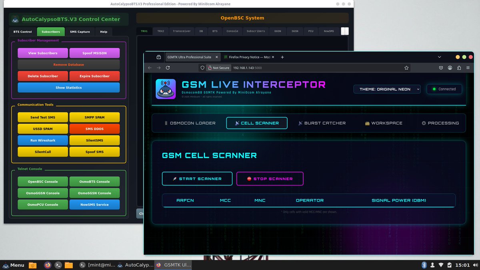Click the Signal Power (dBm) column header
The width and height of the screenshot is (480, 270).
click(x=399, y=200)
